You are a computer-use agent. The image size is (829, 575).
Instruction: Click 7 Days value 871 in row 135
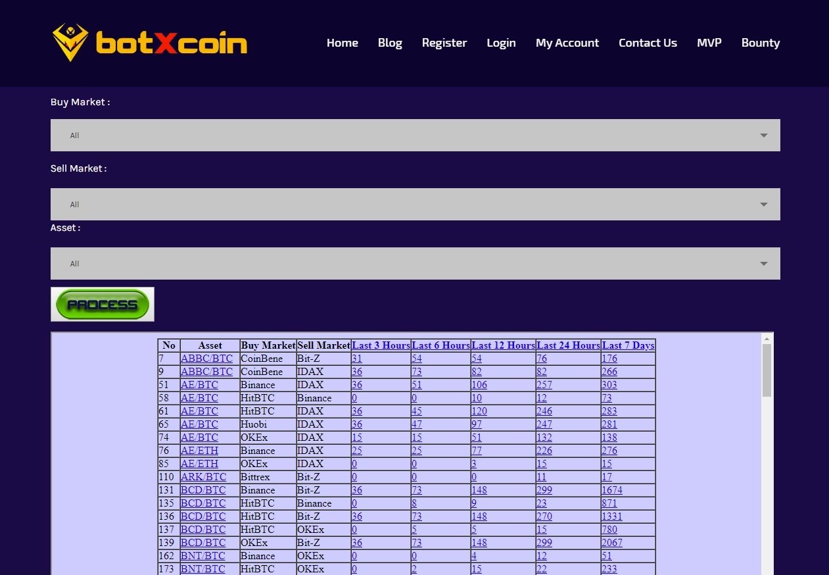tap(609, 503)
